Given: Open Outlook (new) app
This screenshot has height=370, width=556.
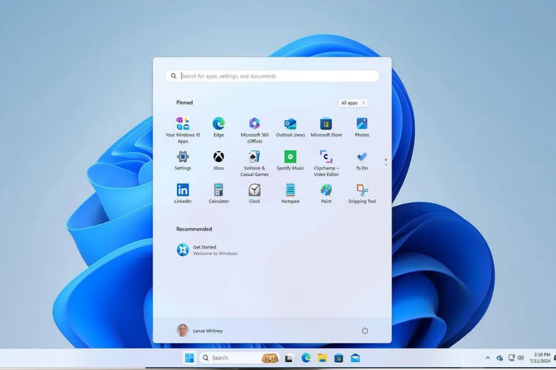Looking at the screenshot, I should click(x=290, y=127).
